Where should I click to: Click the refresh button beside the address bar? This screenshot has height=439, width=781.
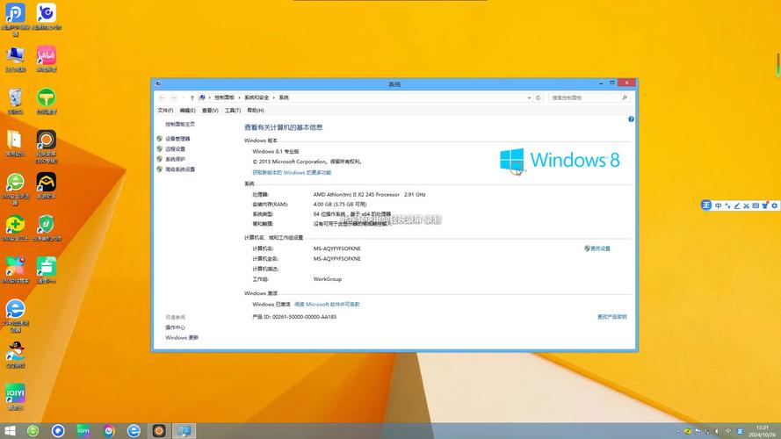[539, 97]
